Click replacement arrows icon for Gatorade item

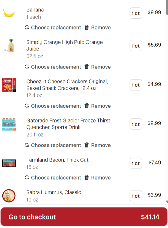point(27,145)
